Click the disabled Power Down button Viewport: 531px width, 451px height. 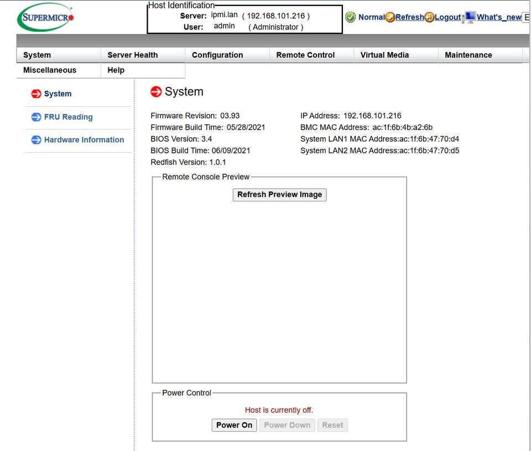click(x=287, y=425)
